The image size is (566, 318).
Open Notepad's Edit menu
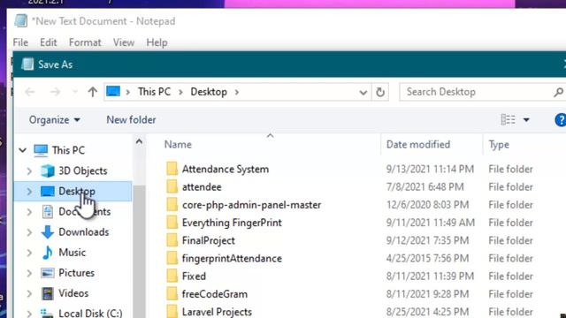tap(49, 42)
